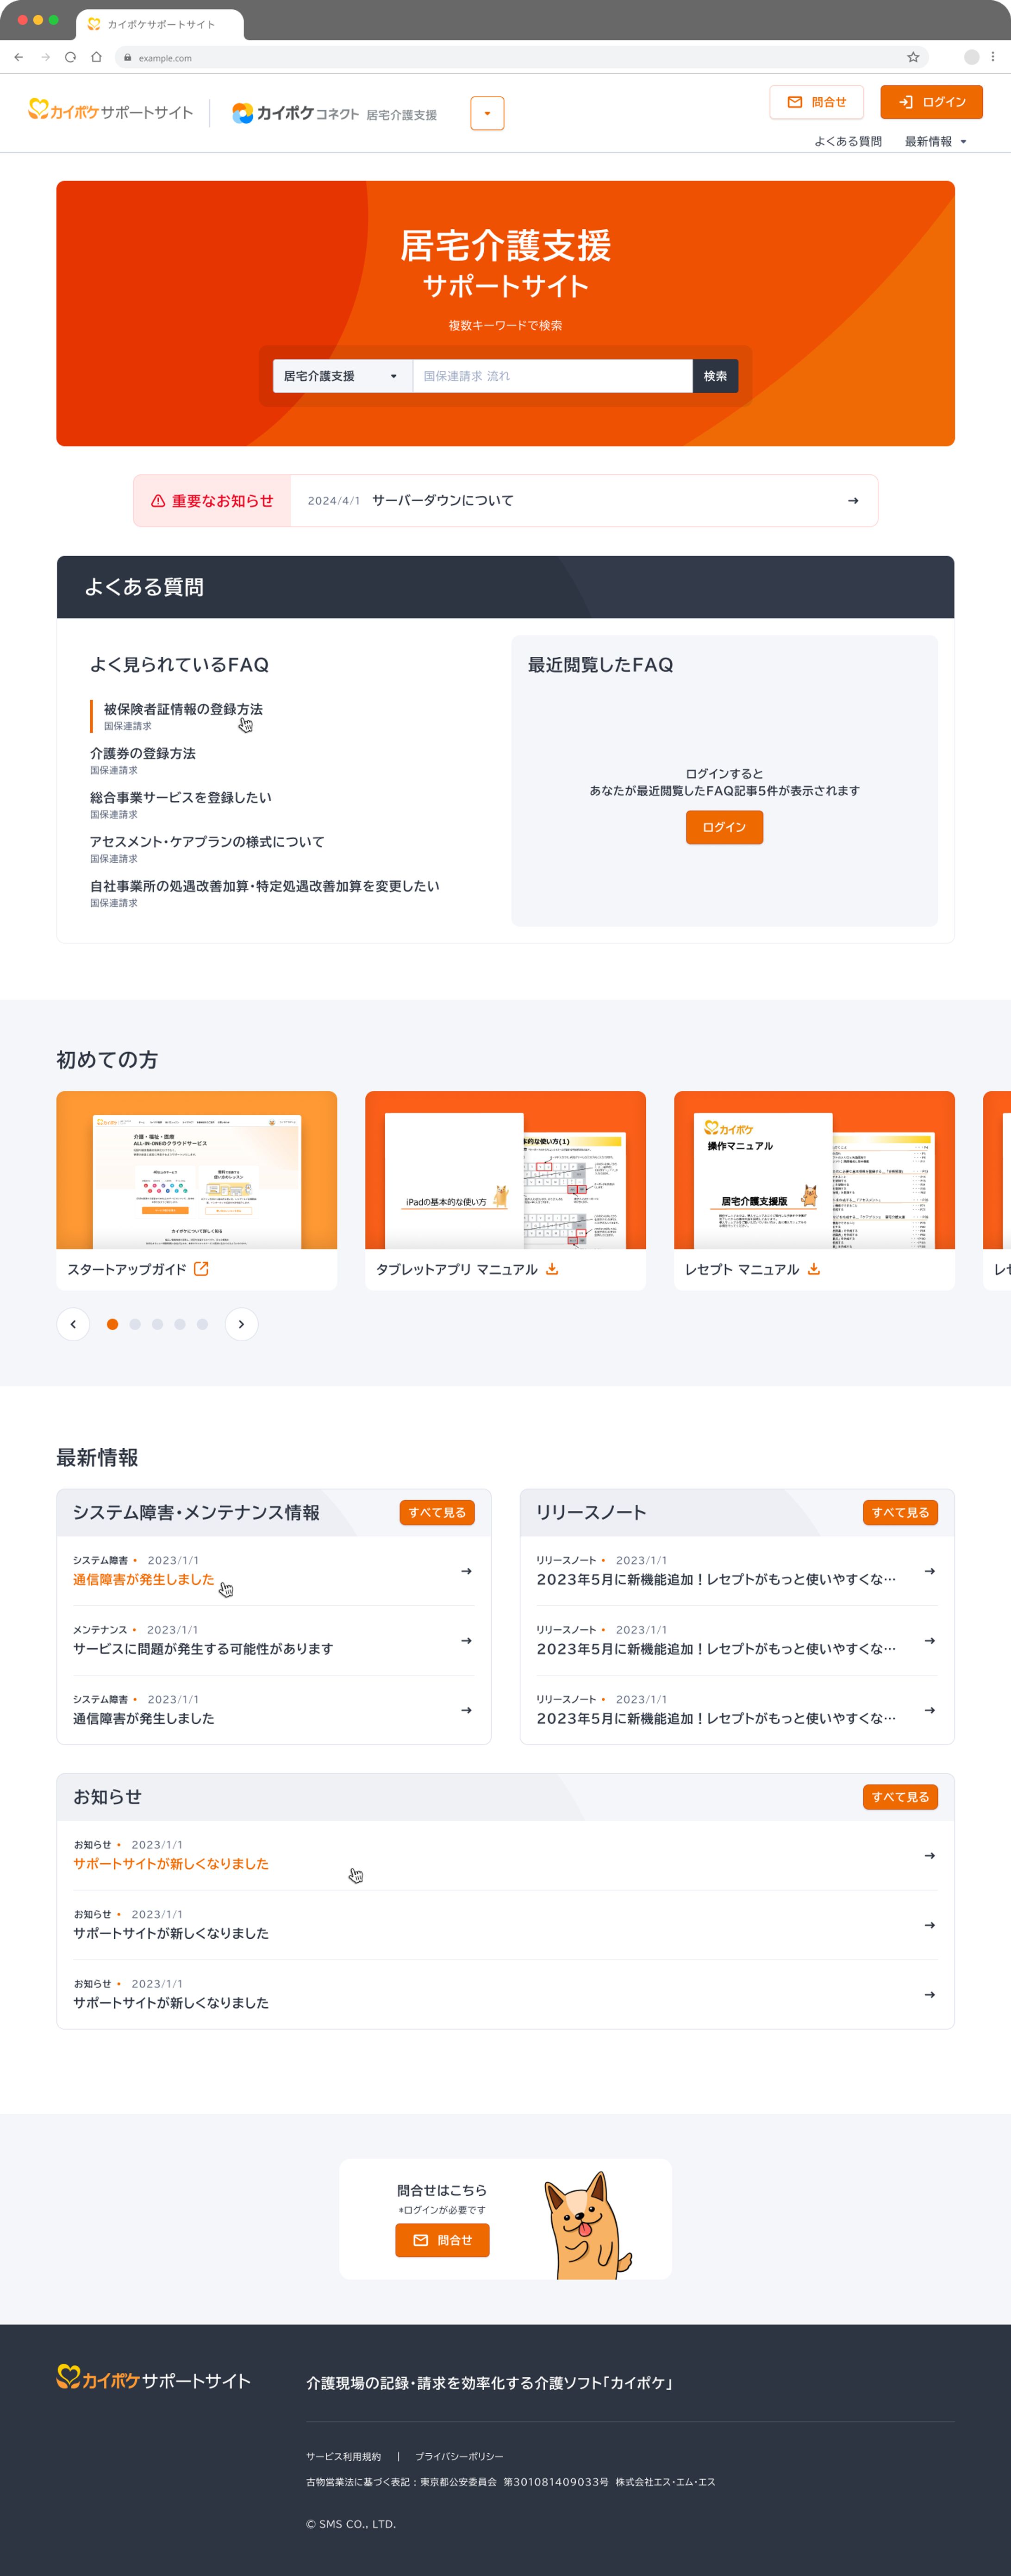1011x2576 pixels.
Task: Open FAQ アセスメント・ケアプランの様式について
Action: click(207, 841)
